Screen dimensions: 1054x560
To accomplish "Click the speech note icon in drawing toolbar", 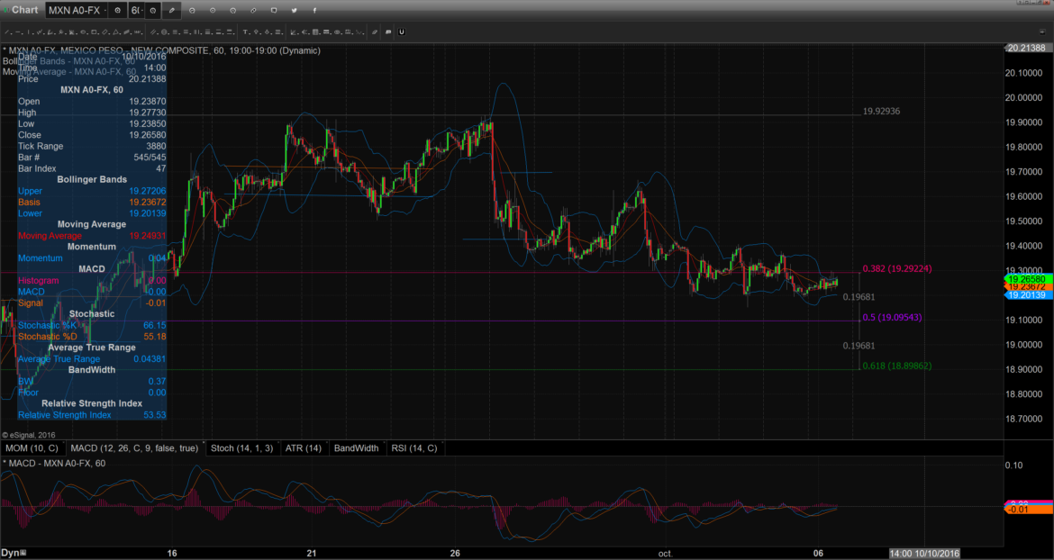I will pos(388,32).
